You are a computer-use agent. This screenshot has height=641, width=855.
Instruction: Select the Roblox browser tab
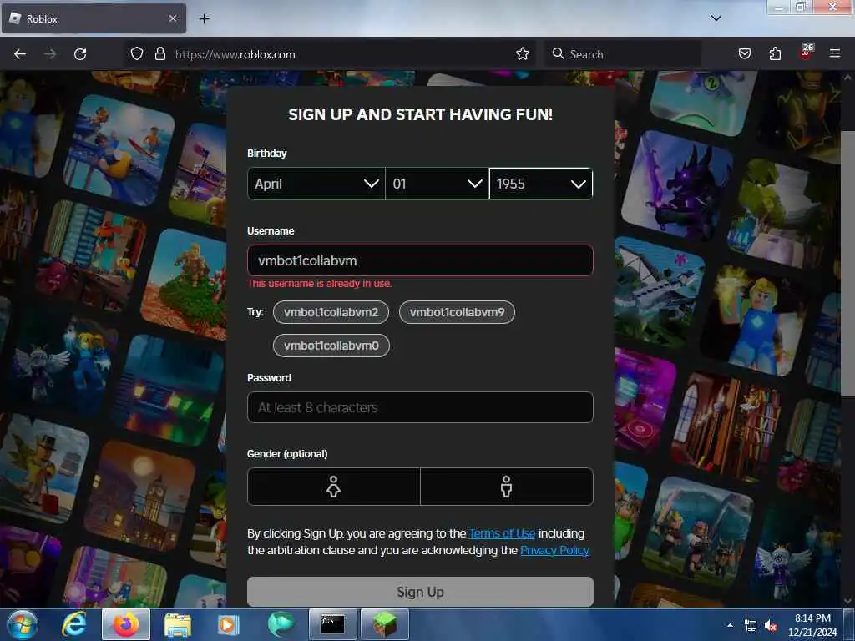tap(94, 18)
